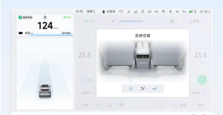Viewport: 223px width, 115px height.
Task: Open the green leaf air quality icon
Action: [191, 11]
